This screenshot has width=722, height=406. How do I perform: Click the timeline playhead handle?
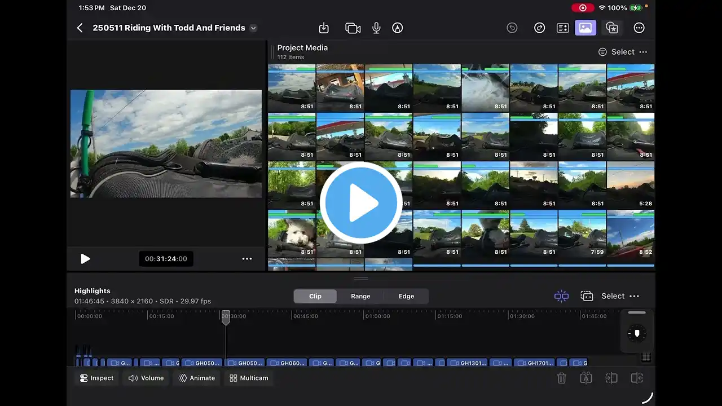(x=226, y=316)
